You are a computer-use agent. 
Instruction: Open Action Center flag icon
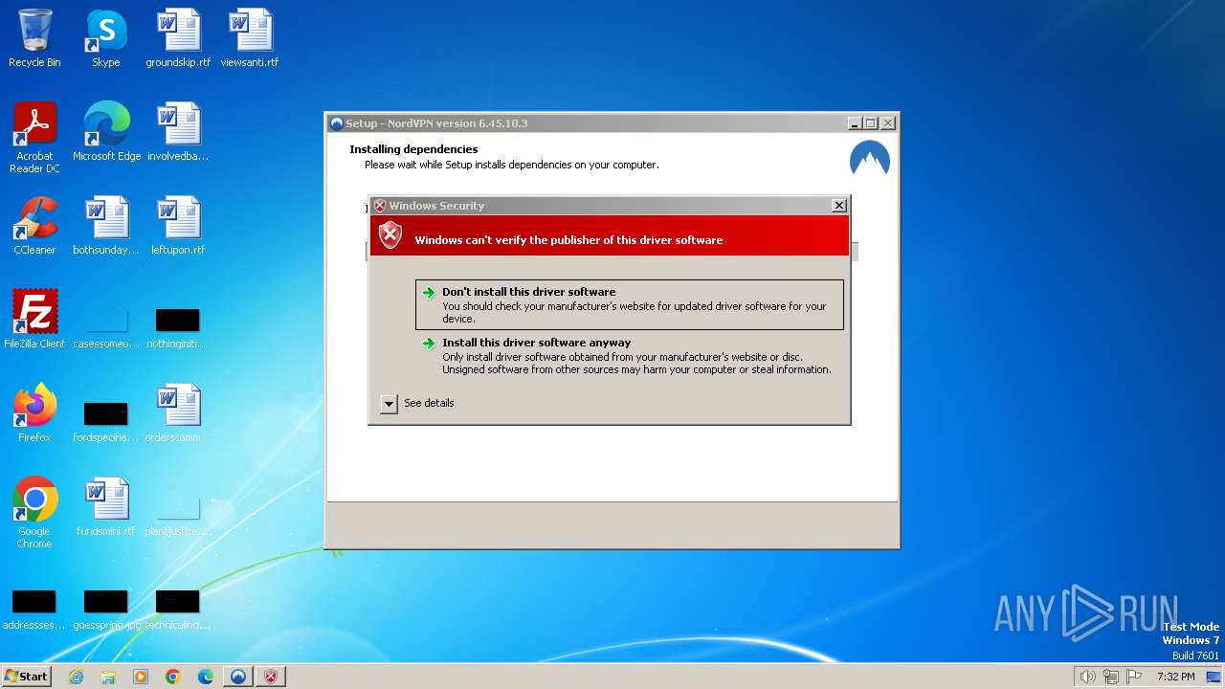[1134, 677]
